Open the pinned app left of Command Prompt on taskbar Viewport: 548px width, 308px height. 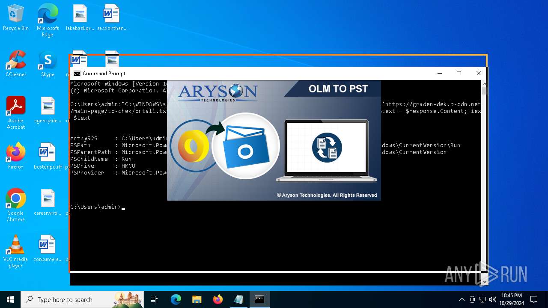(x=238, y=299)
